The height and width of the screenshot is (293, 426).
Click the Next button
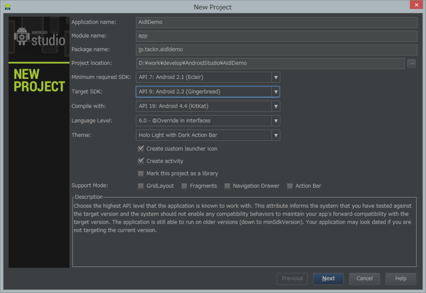(x=328, y=279)
